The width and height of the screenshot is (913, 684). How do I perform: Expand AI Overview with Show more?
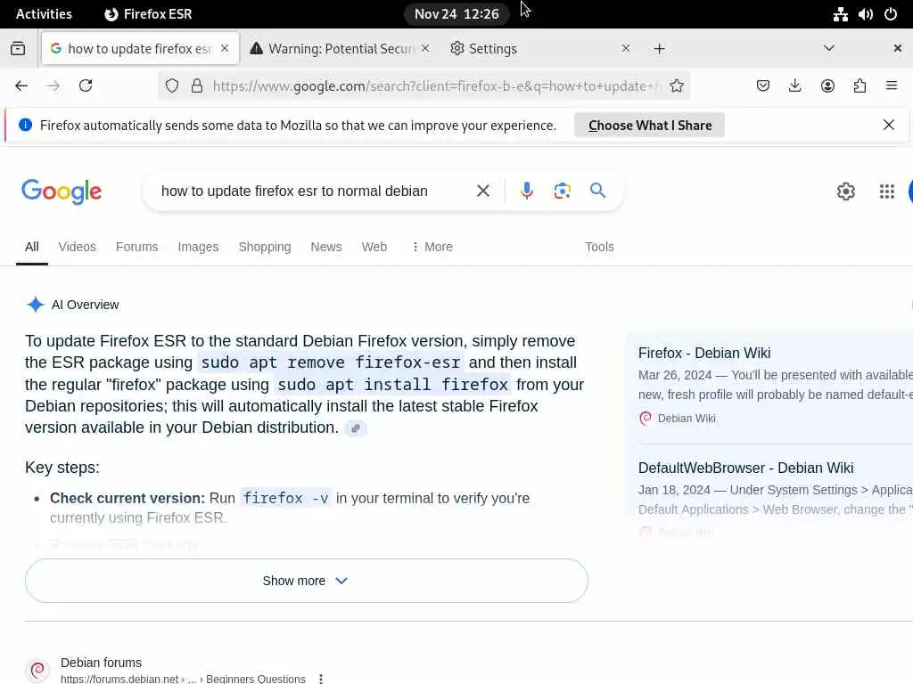coord(307,581)
